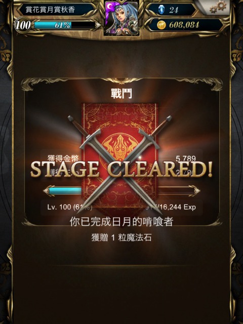
Task: Open the hero avatar portrait
Action: pyautogui.click(x=121, y=18)
